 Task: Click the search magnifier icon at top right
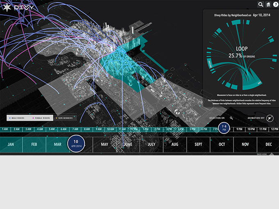pos(261,4)
